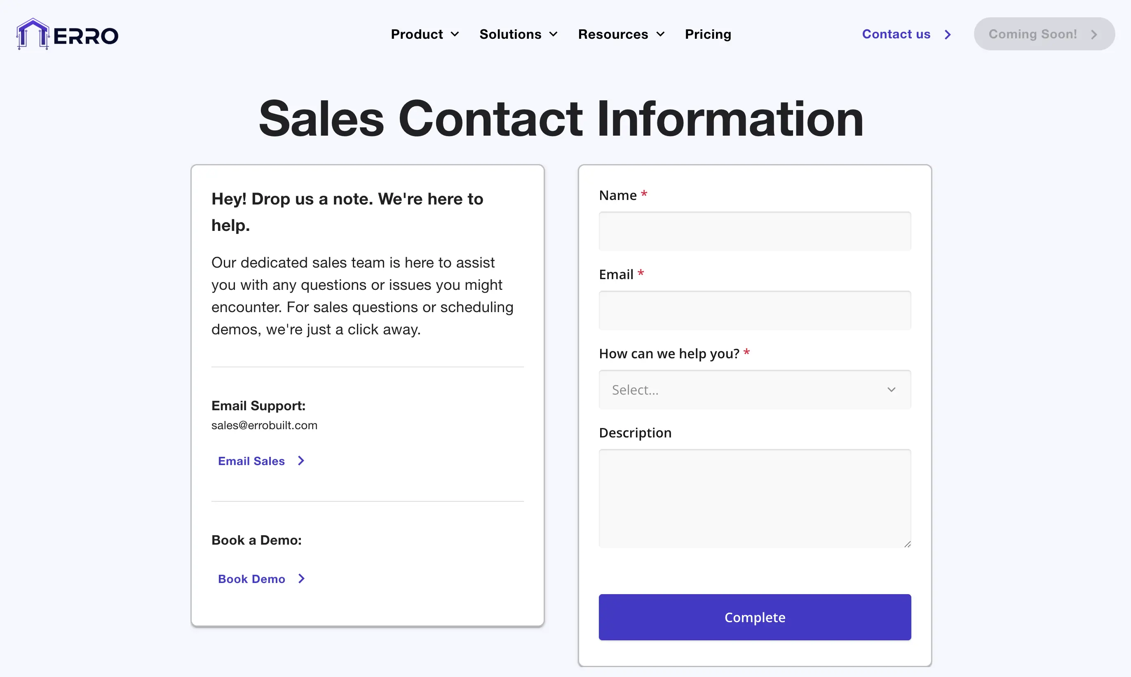
Task: Click inside the Name input field
Action: [x=754, y=231]
